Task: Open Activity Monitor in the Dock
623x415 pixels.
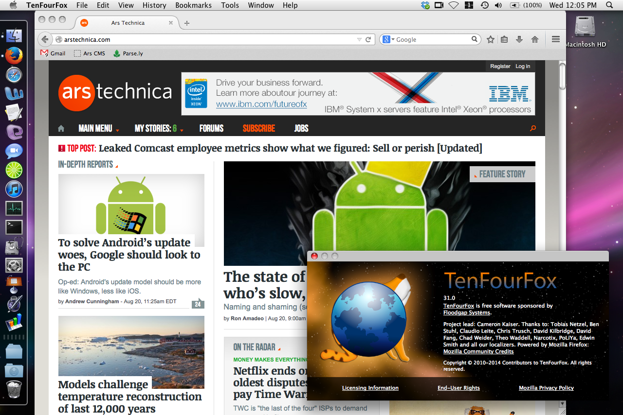Action: click(14, 208)
